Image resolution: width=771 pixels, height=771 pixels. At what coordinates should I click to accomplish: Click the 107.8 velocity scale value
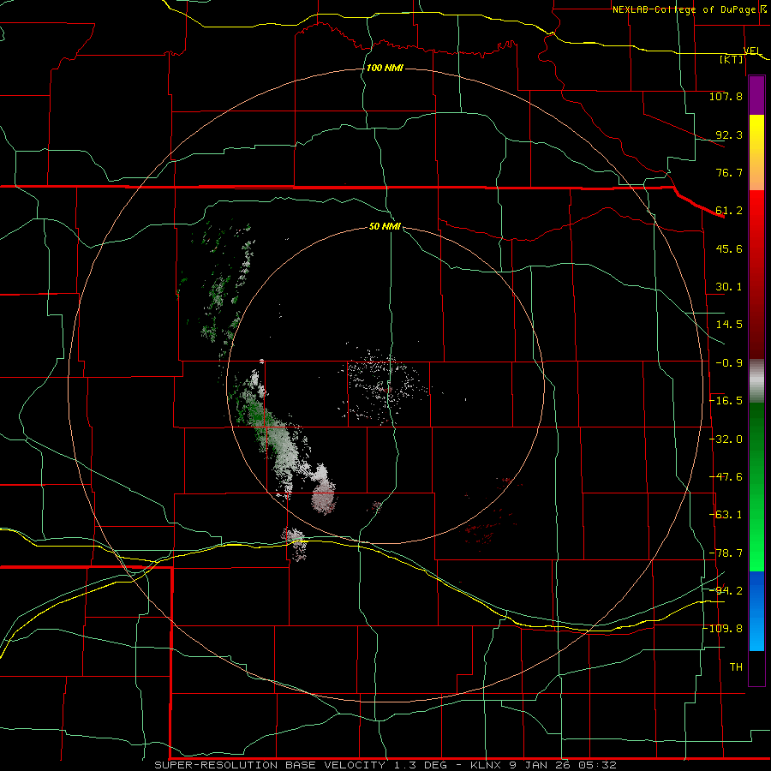(x=726, y=96)
